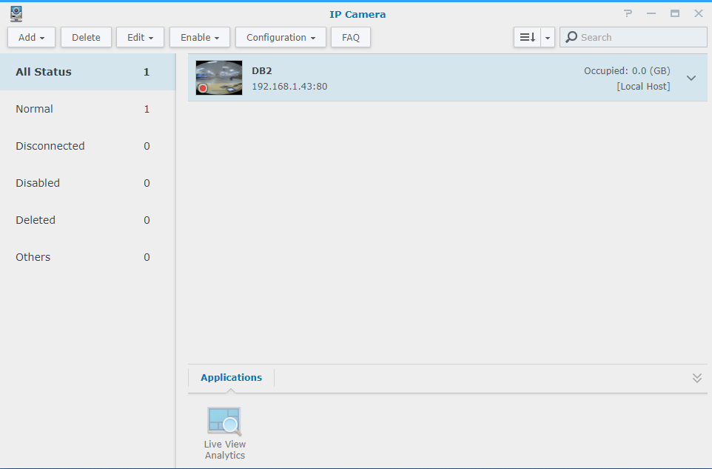Screen dimensions: 712x469
Task: Click the [Local Host] label
Action: pos(643,87)
